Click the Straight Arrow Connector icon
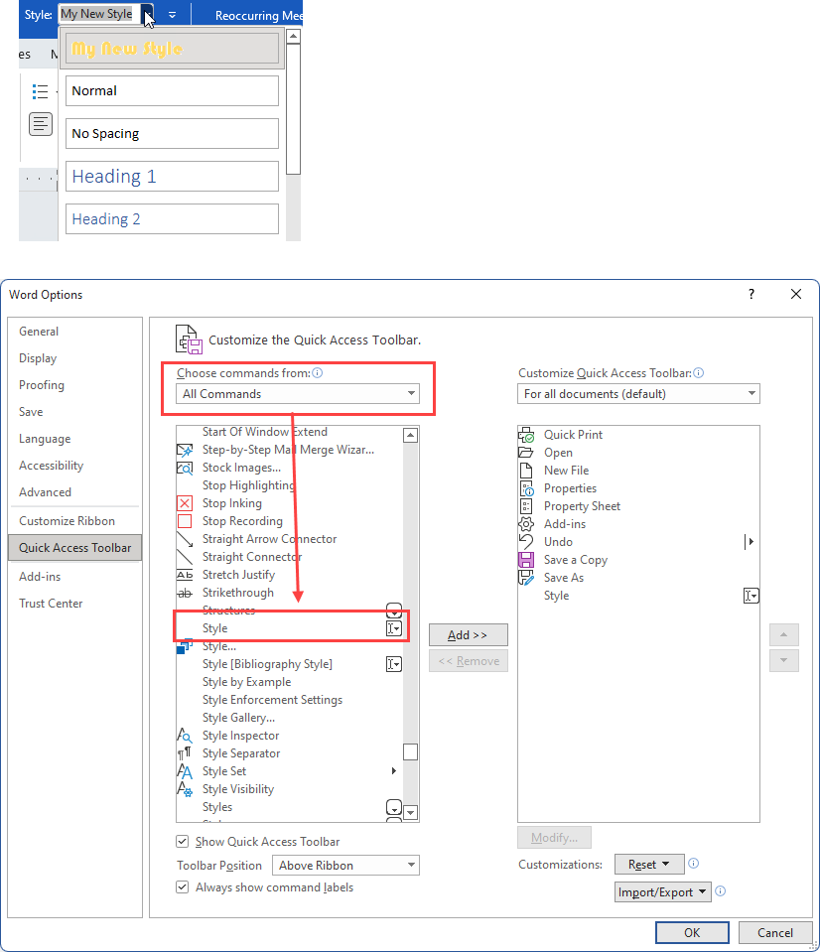The width and height of the screenshot is (820, 952). click(x=185, y=539)
